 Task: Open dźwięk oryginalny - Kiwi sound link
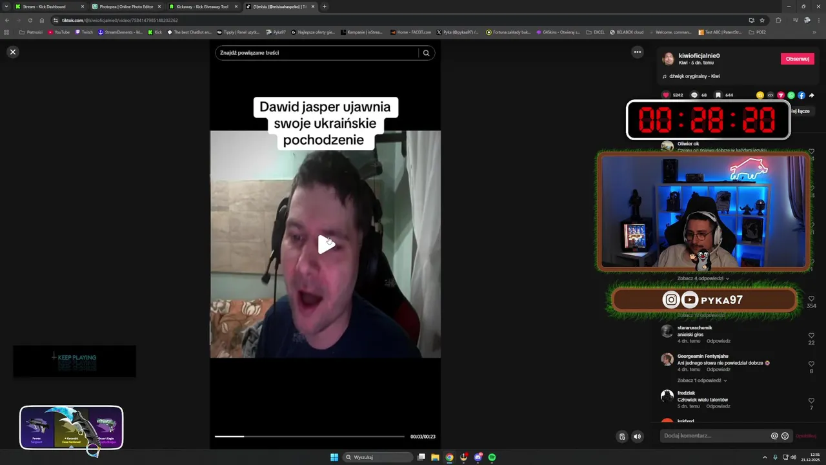pyautogui.click(x=694, y=76)
